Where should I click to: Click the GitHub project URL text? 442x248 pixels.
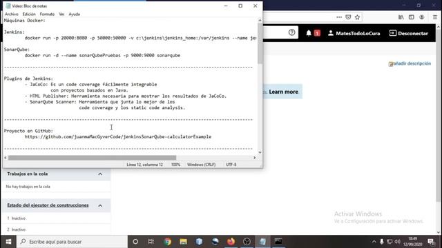tap(118, 136)
